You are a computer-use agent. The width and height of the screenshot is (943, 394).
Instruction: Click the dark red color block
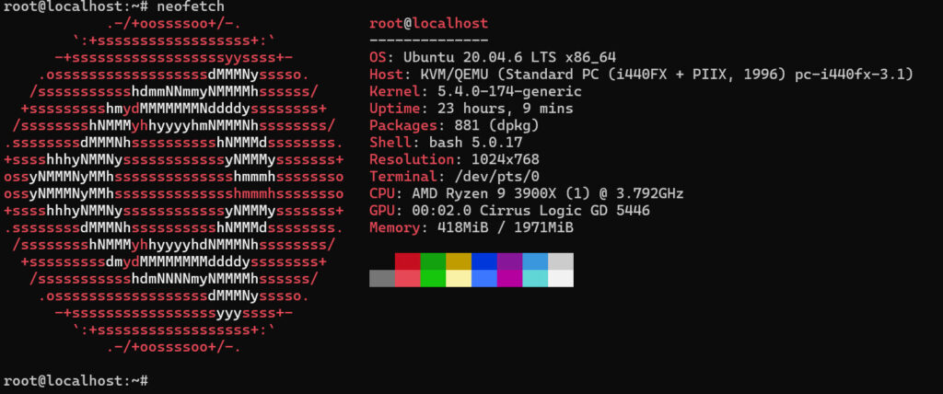407,261
